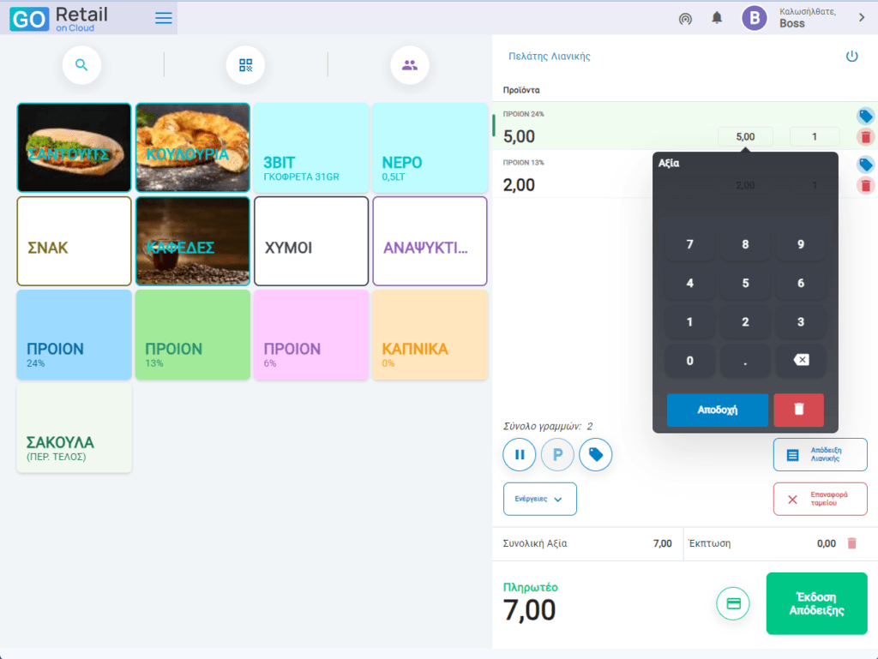Pause the current receipt
This screenshot has width=878, height=659.
tap(520, 454)
